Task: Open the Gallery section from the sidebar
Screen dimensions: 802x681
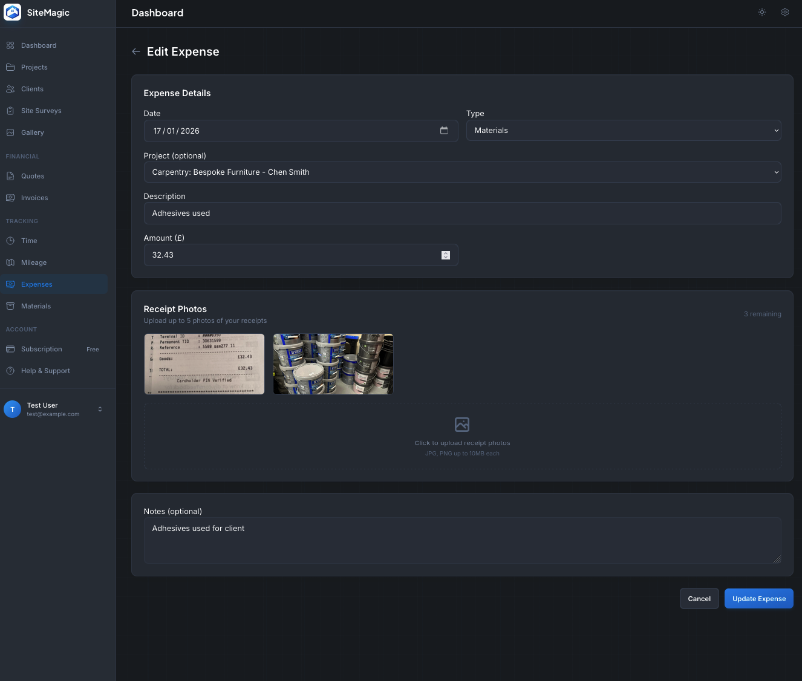Action: tap(33, 132)
